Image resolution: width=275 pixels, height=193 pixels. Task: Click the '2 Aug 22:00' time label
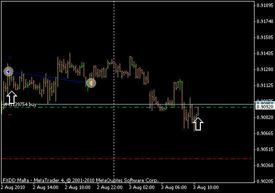tap(110, 187)
